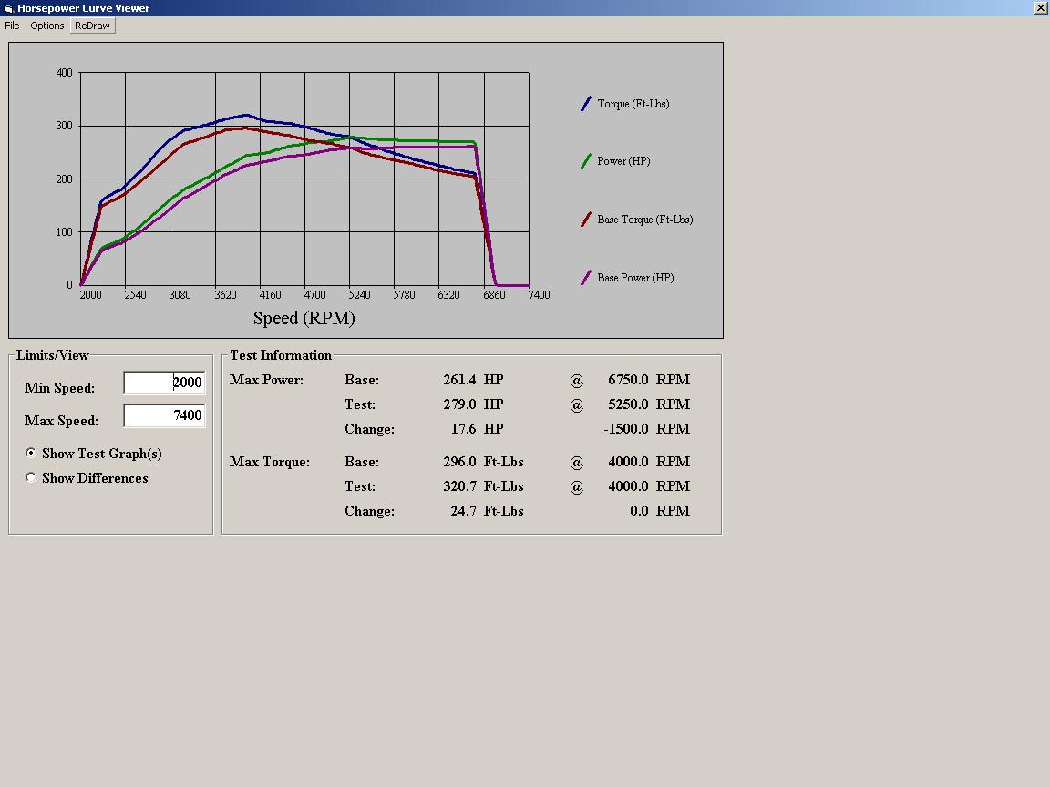
Task: Select the Show Differences radio button
Action: (x=32, y=477)
